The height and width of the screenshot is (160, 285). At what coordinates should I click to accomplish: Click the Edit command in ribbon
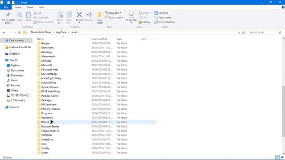(142, 18)
